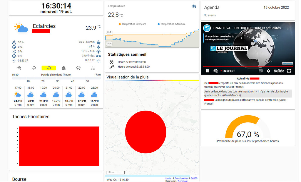Click the UV index sunglasses icon
This screenshot has width=301, height=182.
point(98,55)
